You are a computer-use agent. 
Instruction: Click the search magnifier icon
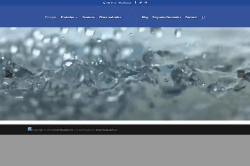tap(203, 17)
